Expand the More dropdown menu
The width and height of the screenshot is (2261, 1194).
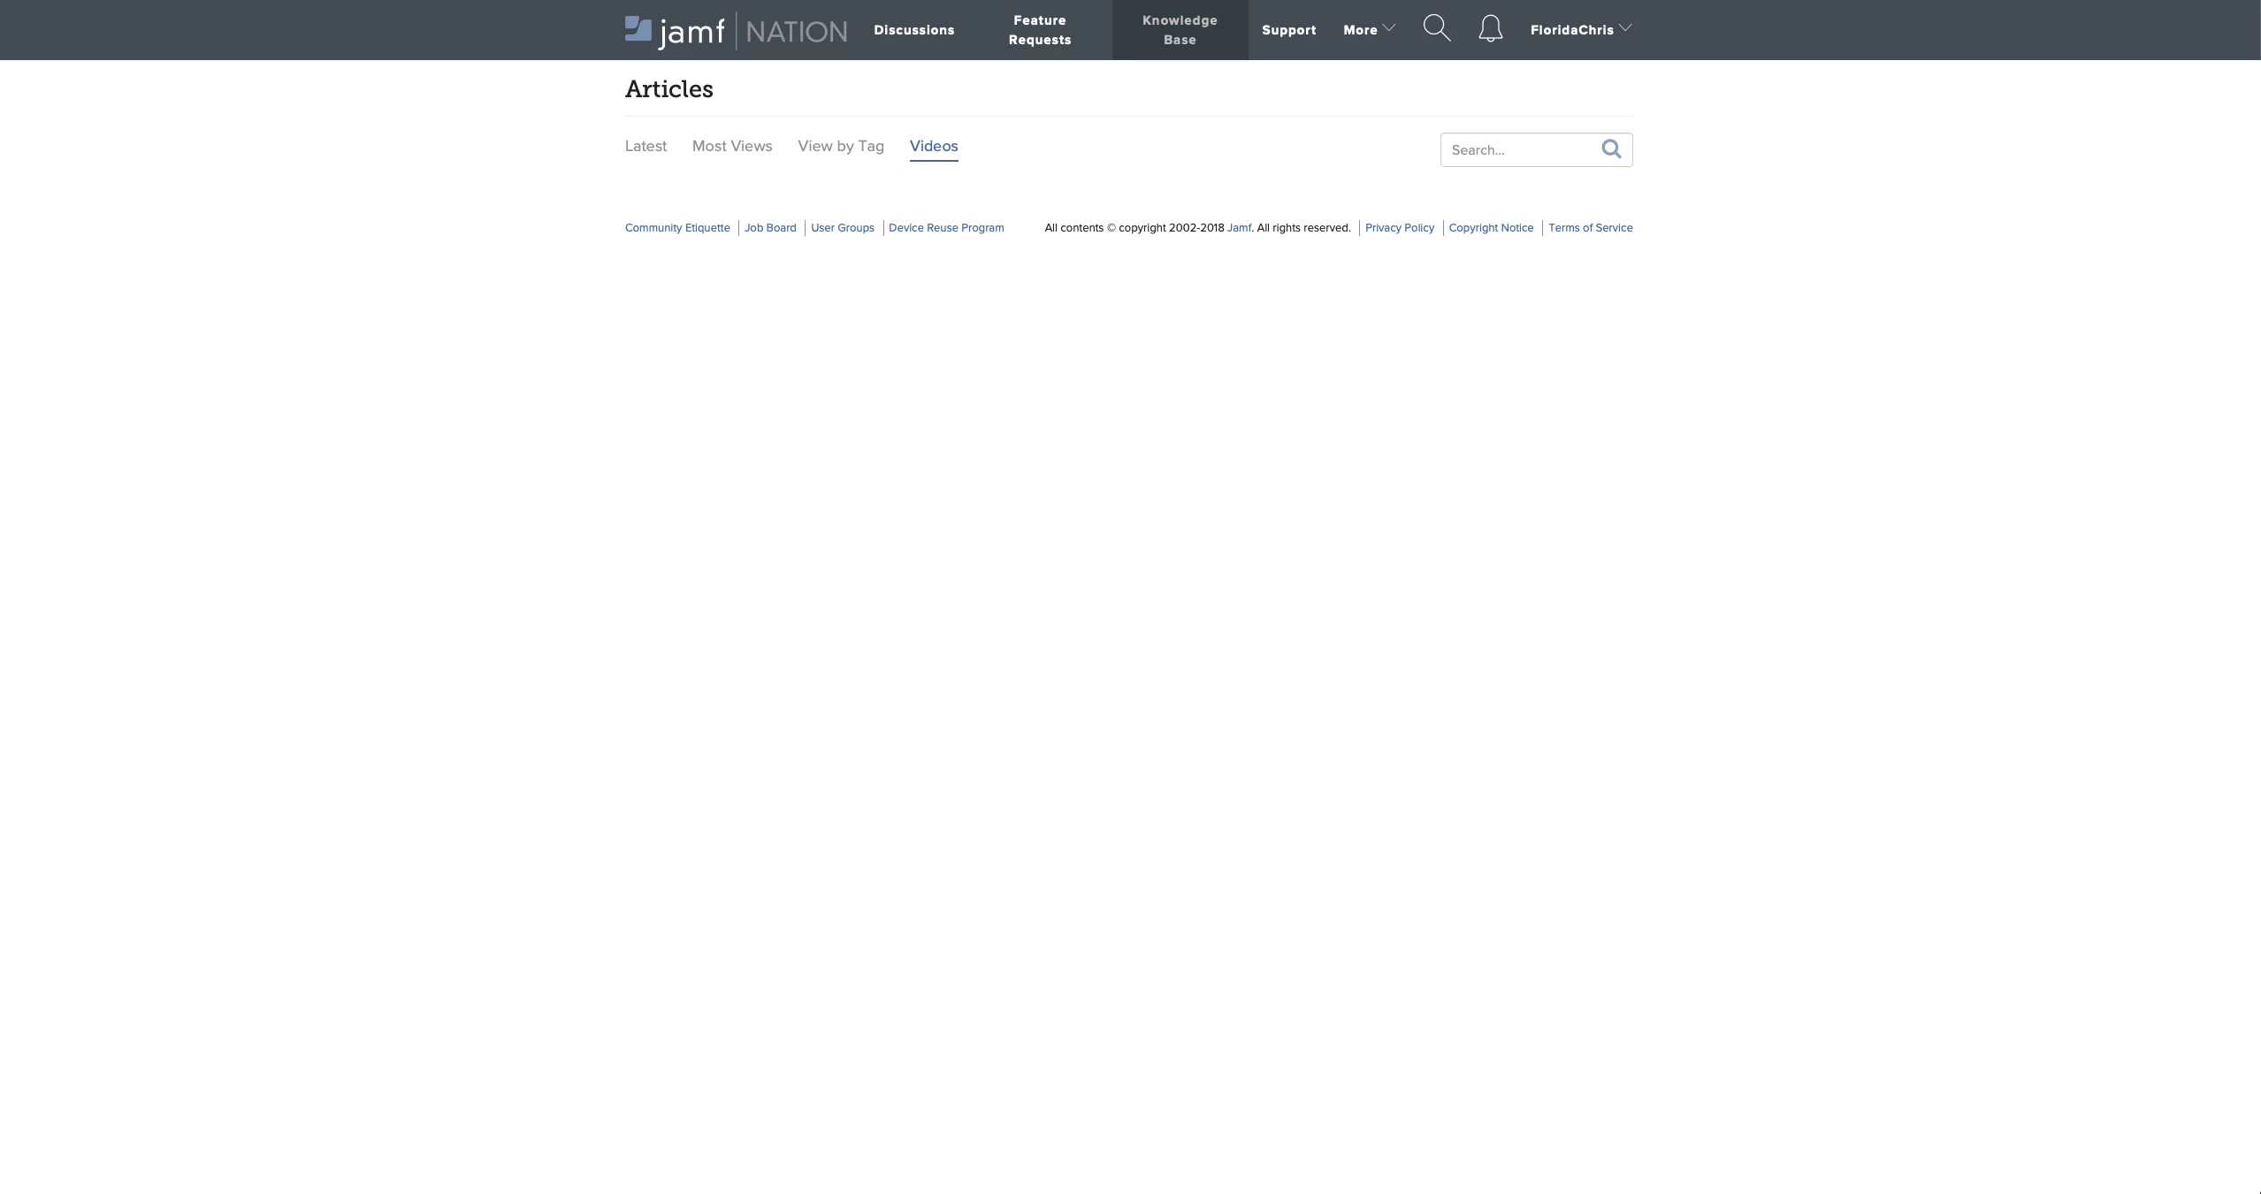1368,30
